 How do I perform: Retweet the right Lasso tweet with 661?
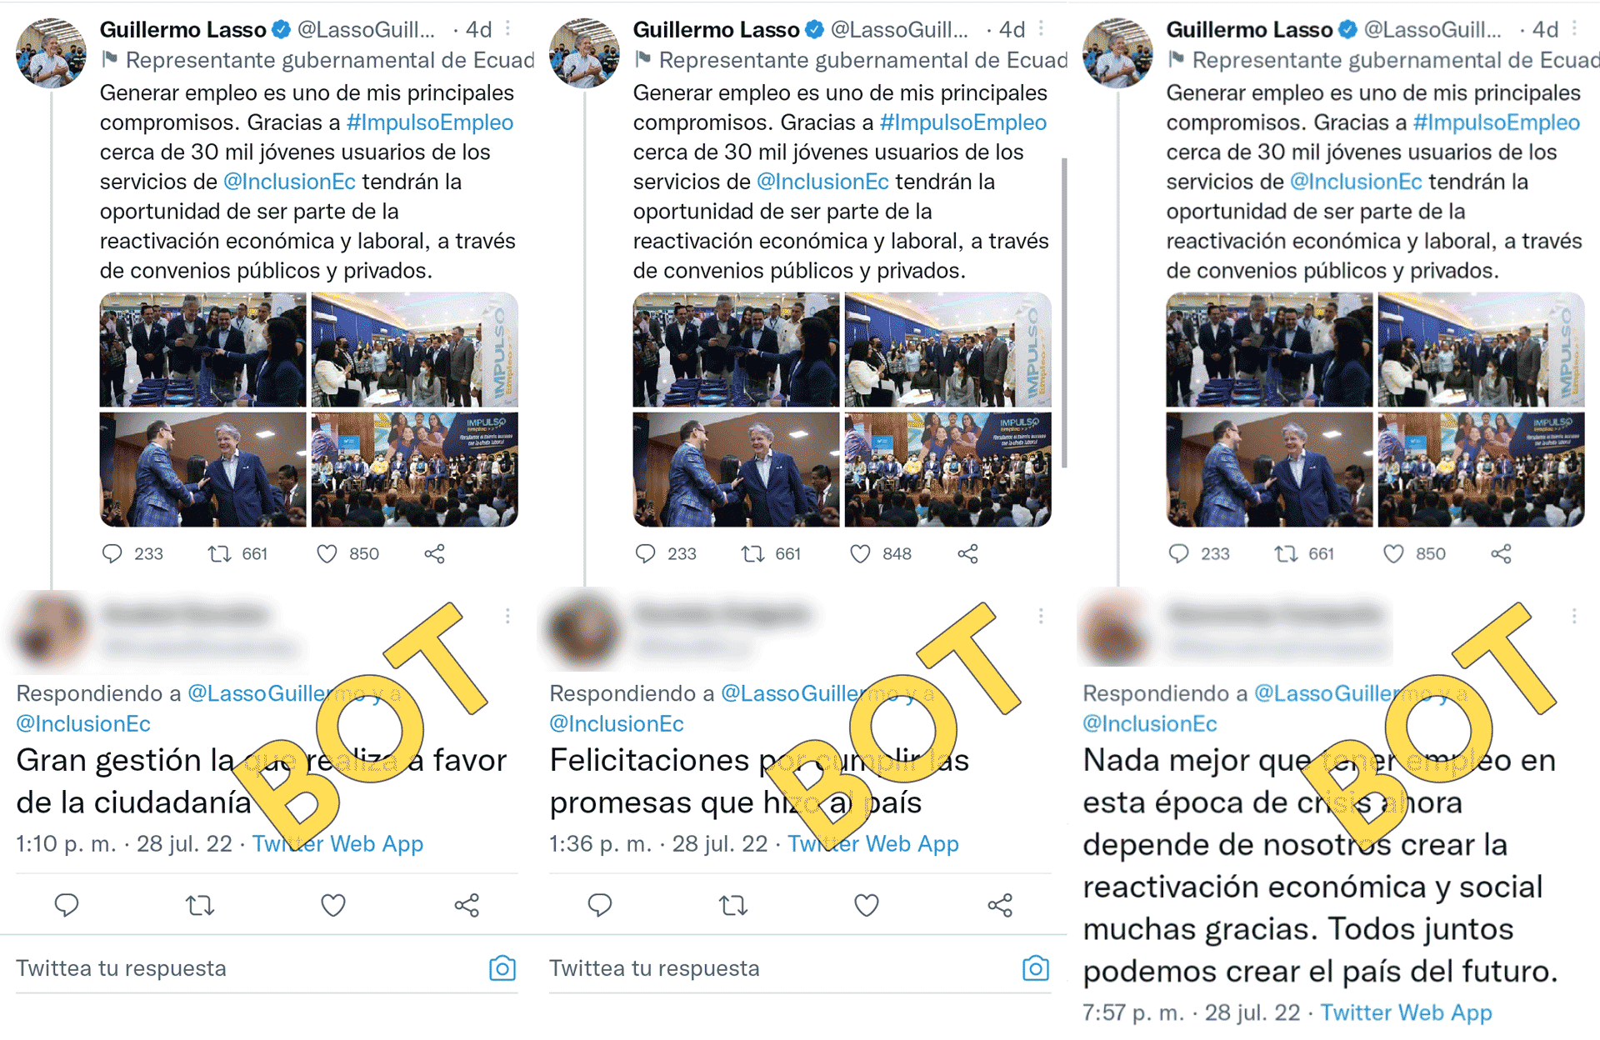[x=1286, y=553]
